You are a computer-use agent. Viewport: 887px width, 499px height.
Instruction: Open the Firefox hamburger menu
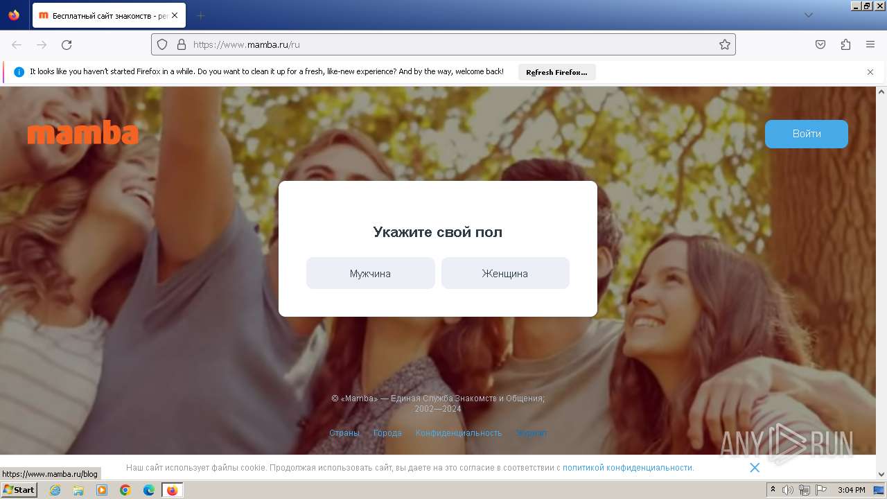pyautogui.click(x=870, y=44)
